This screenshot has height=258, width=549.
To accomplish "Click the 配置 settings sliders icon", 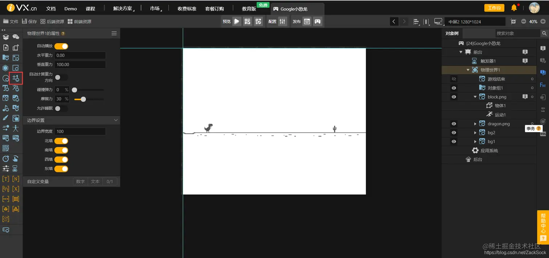I will pos(283,21).
